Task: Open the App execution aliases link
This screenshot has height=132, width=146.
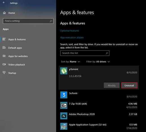Action: point(72,38)
